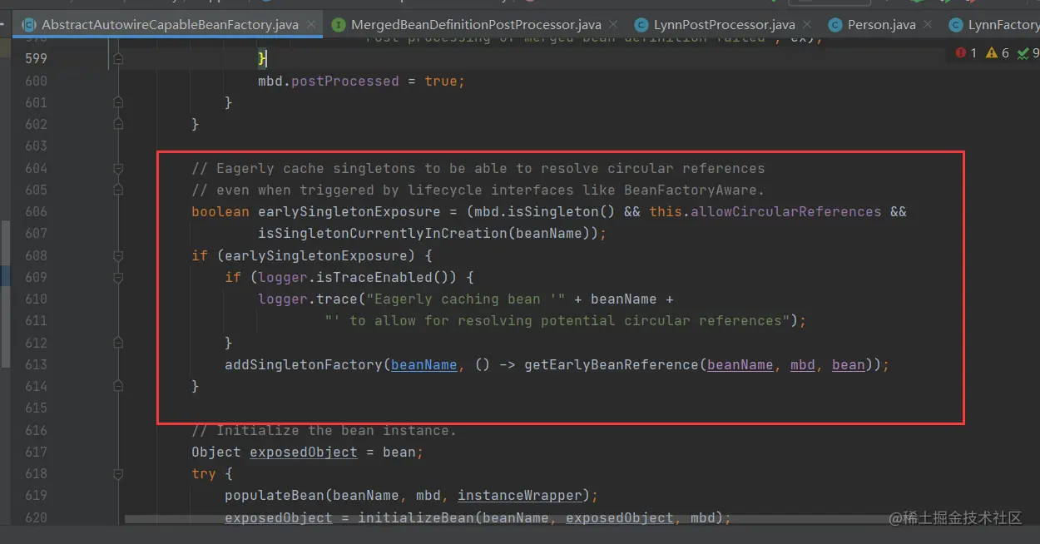Open LynnPostProcessor.java editor tab
1040x544 pixels.
tap(724, 25)
